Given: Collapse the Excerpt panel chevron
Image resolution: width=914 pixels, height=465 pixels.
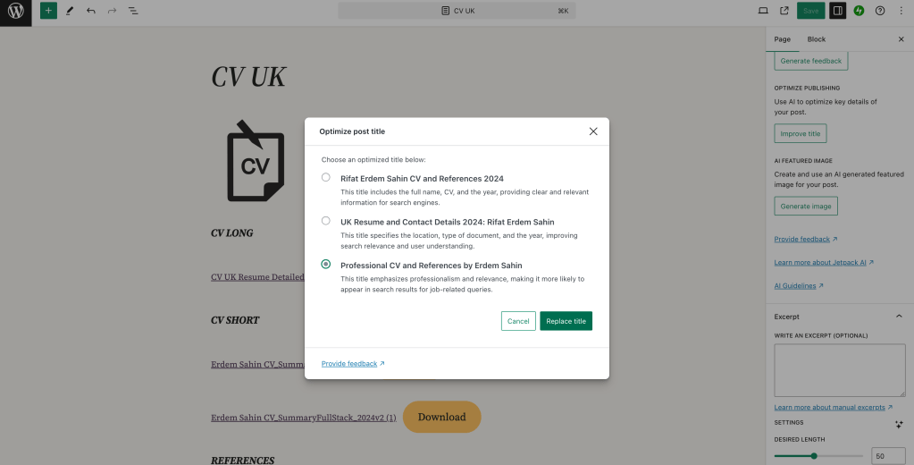Looking at the screenshot, I should tap(899, 317).
